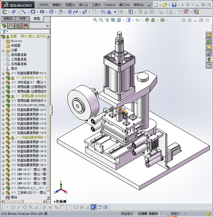The height and width of the screenshot is (217, 213).
Task: Select the Corner Rectangle sketch tool
Action: [x=33, y=12]
